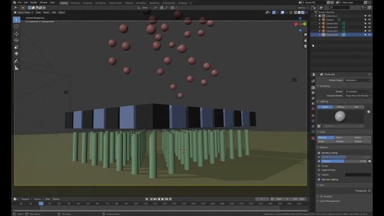Open the Object Mode dropdown

point(23,12)
